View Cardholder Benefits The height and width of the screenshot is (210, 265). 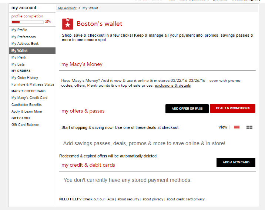[27, 105]
